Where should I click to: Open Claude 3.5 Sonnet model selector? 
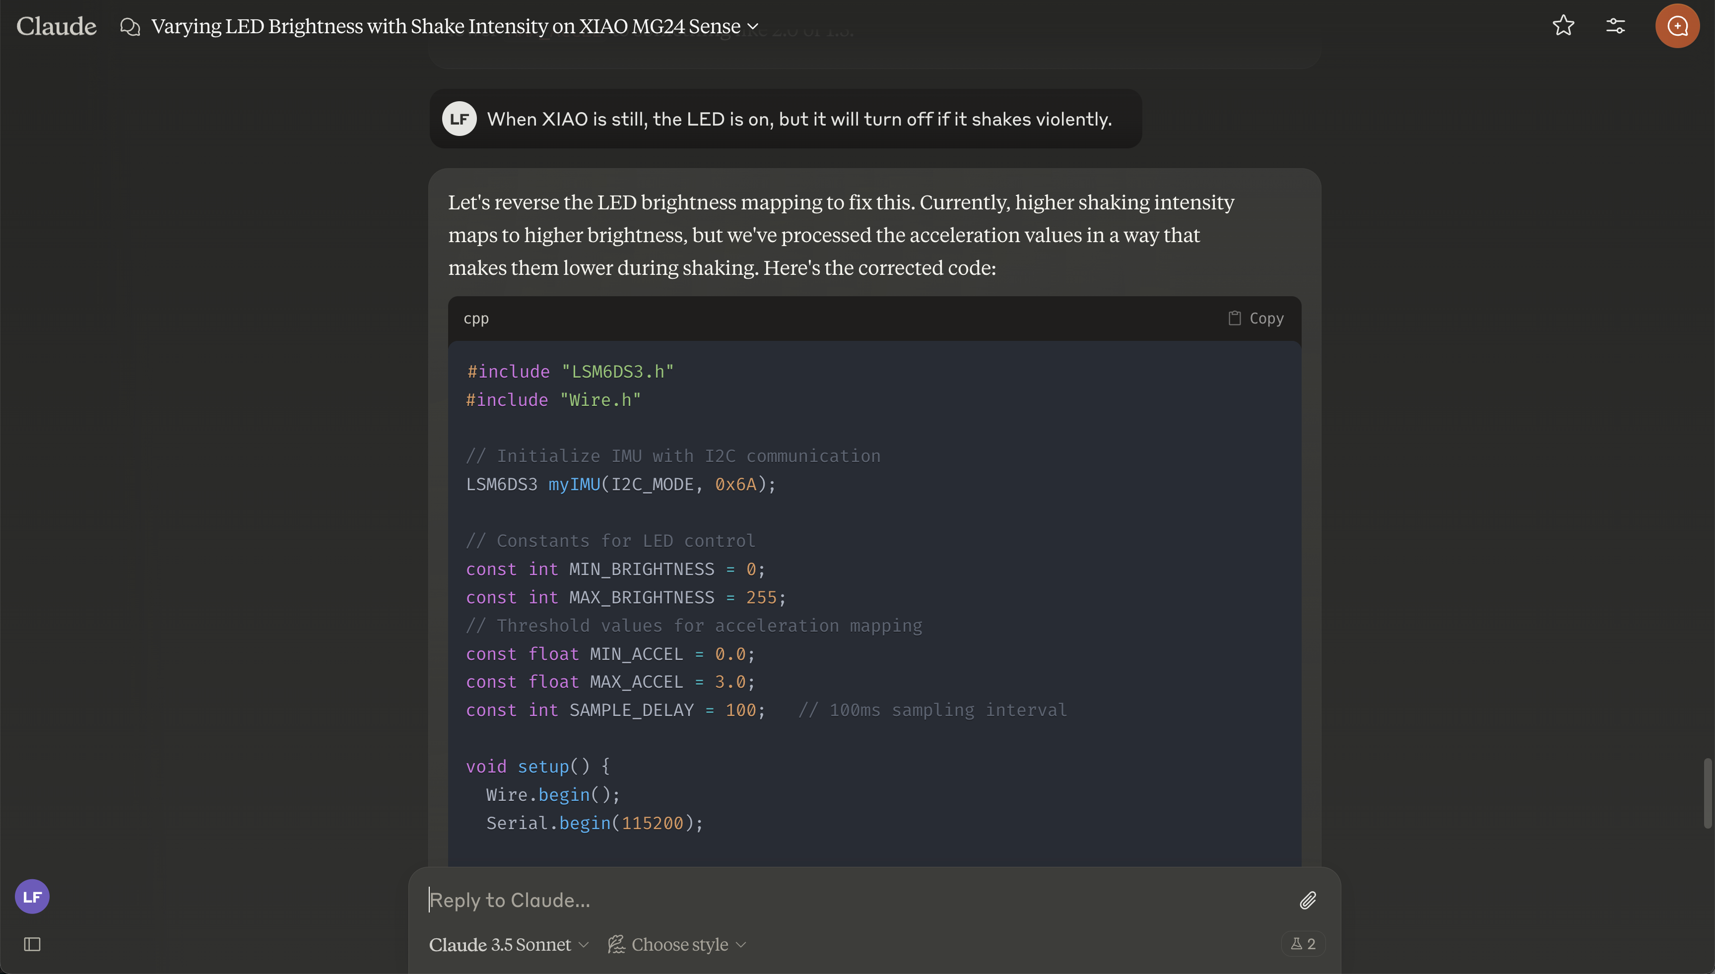click(x=508, y=944)
